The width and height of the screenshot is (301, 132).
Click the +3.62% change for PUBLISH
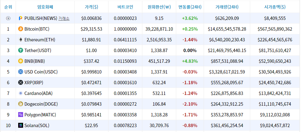click(x=190, y=18)
